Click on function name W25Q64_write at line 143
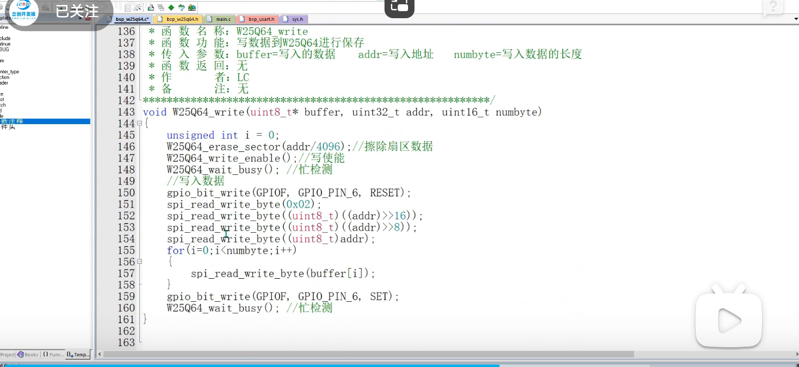 tap(208, 112)
